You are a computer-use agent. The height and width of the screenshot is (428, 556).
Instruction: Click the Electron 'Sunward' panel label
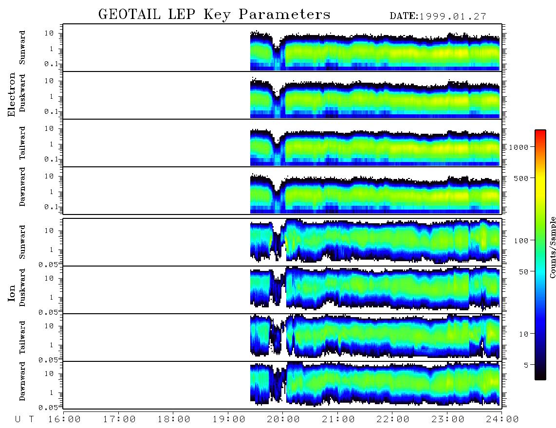22,48
